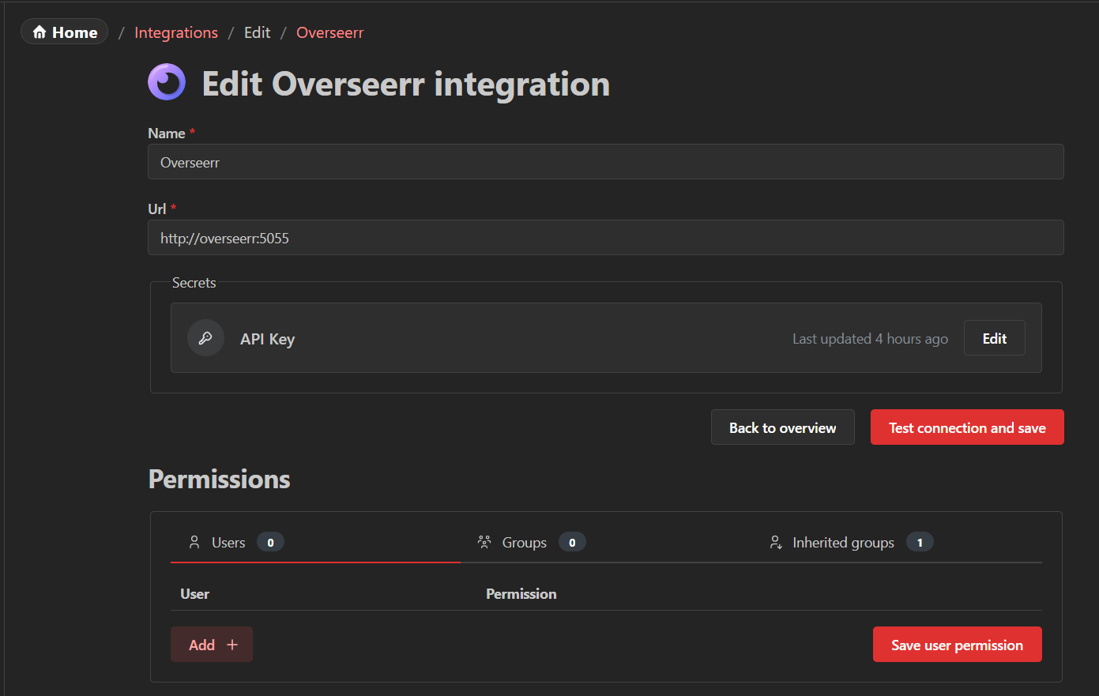
Task: Add a new user permission
Action: pyautogui.click(x=212, y=645)
